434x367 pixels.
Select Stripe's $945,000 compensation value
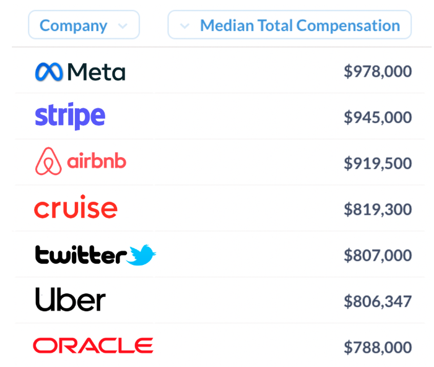tap(378, 118)
